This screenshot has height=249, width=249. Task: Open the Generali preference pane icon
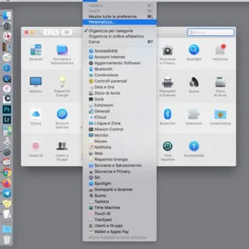[x=35, y=50]
